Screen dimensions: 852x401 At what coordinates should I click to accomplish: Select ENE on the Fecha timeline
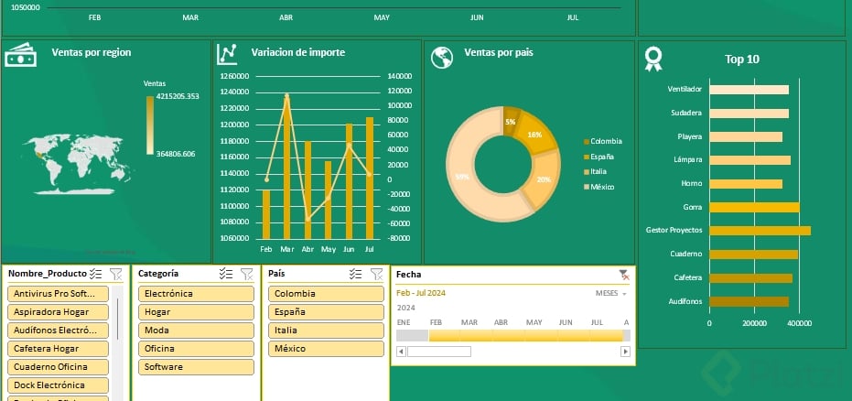[413, 335]
